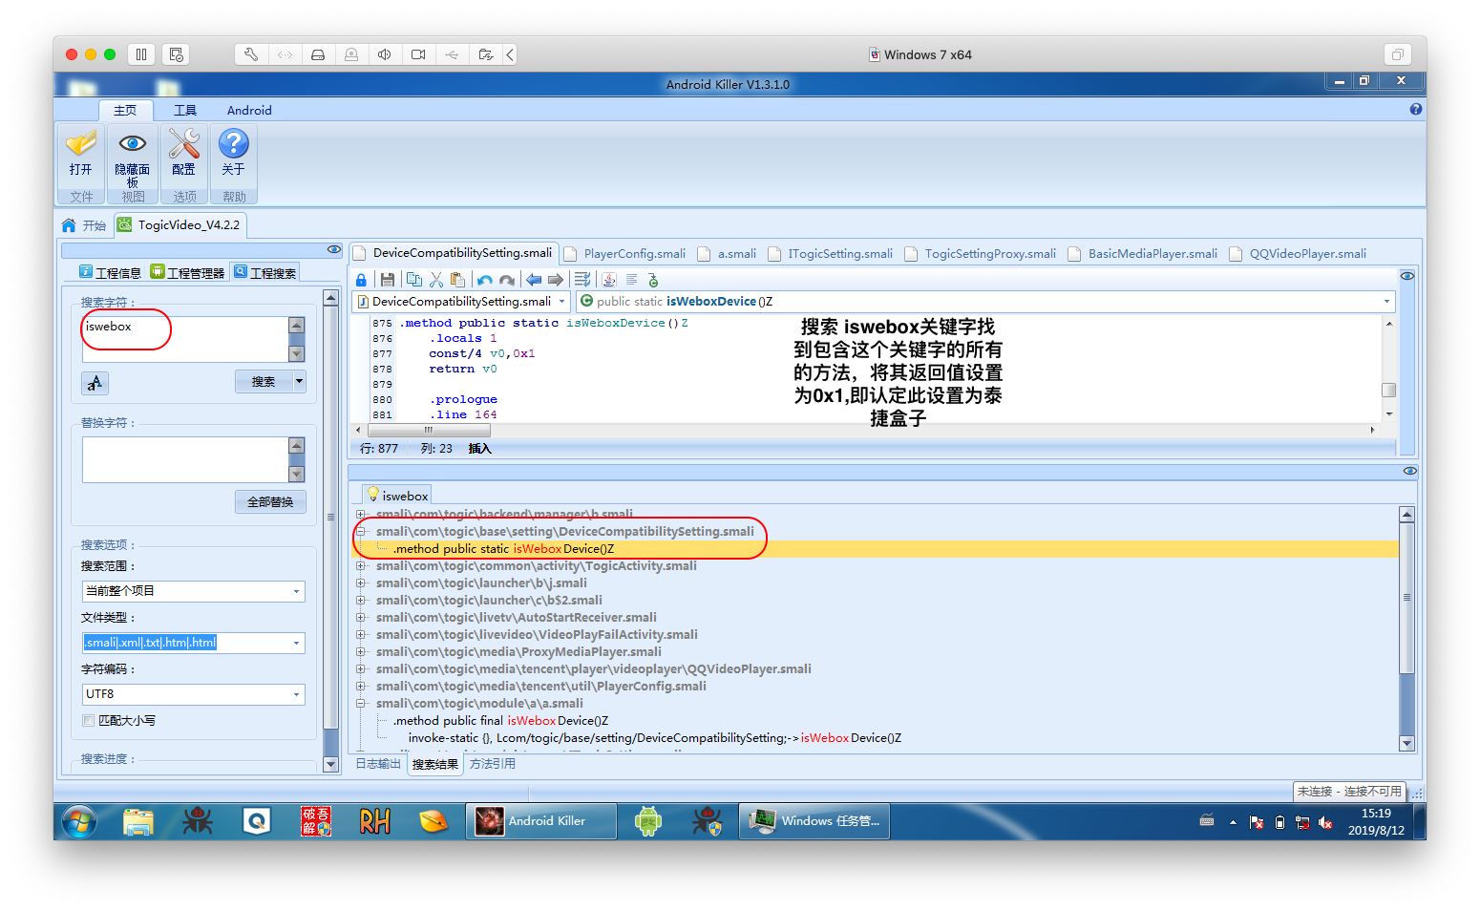Click the font style A button below the search box
The image size is (1480, 911).
point(95,383)
